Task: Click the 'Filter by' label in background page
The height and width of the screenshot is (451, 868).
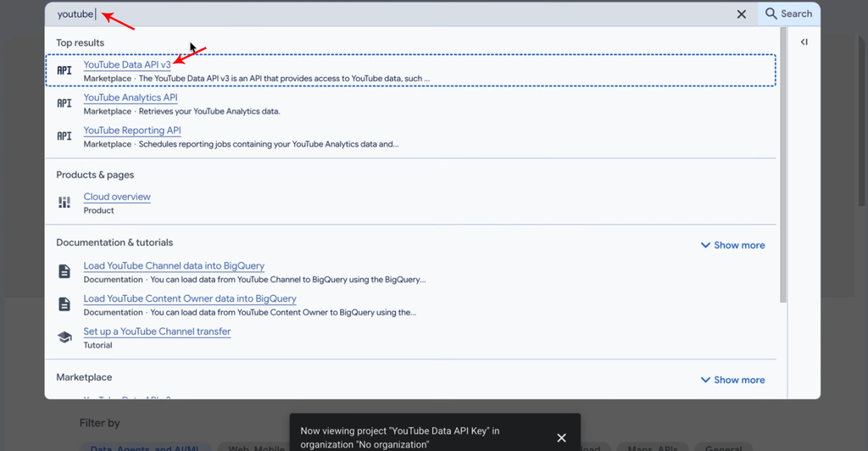Action: [x=100, y=423]
